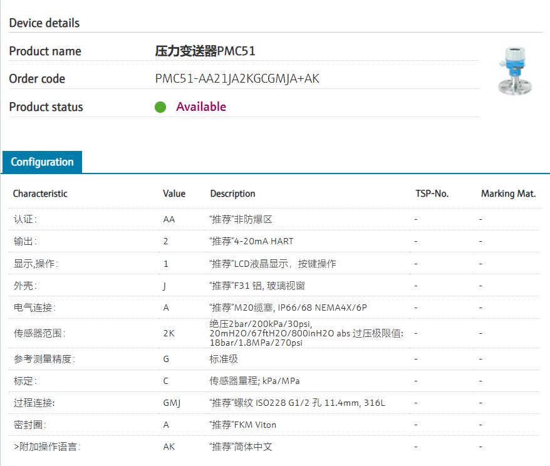
Task: Select the order code PMC51-AA21JA2KGCGMJA+AK
Action: [237, 79]
